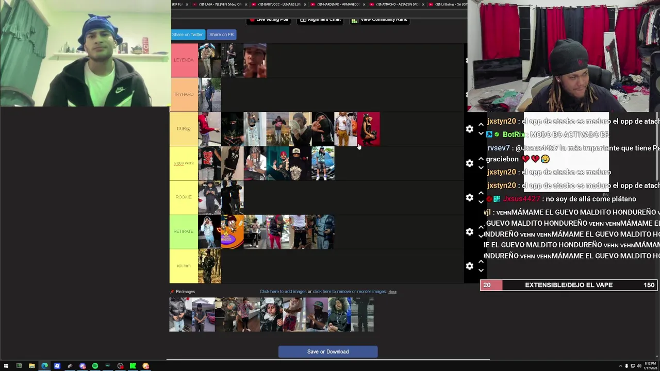Open settings gear for RETIRATE tier
The width and height of the screenshot is (660, 371).
click(469, 232)
